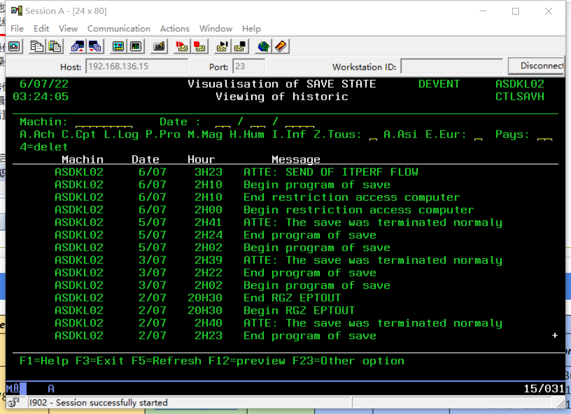Click the 'F23=Other option' label
The image size is (571, 414).
348,361
